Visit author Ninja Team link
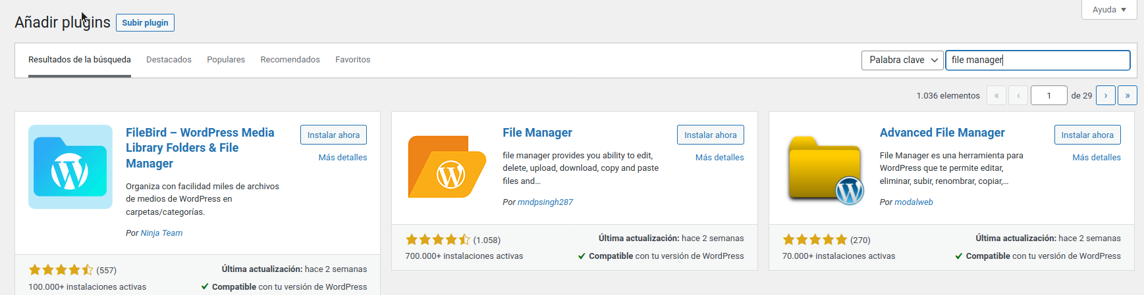Screen dimensions: 1144x295 click(161, 233)
